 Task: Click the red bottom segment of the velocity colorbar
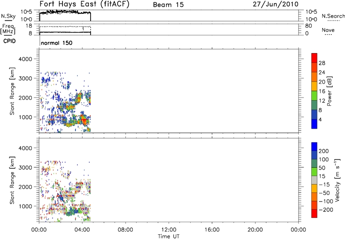(314, 214)
